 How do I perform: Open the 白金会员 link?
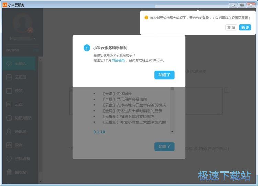[119, 60]
